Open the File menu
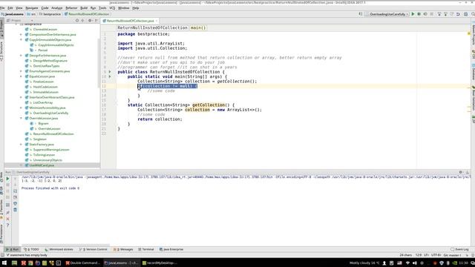This screenshot has width=475, height=267. 2,8
